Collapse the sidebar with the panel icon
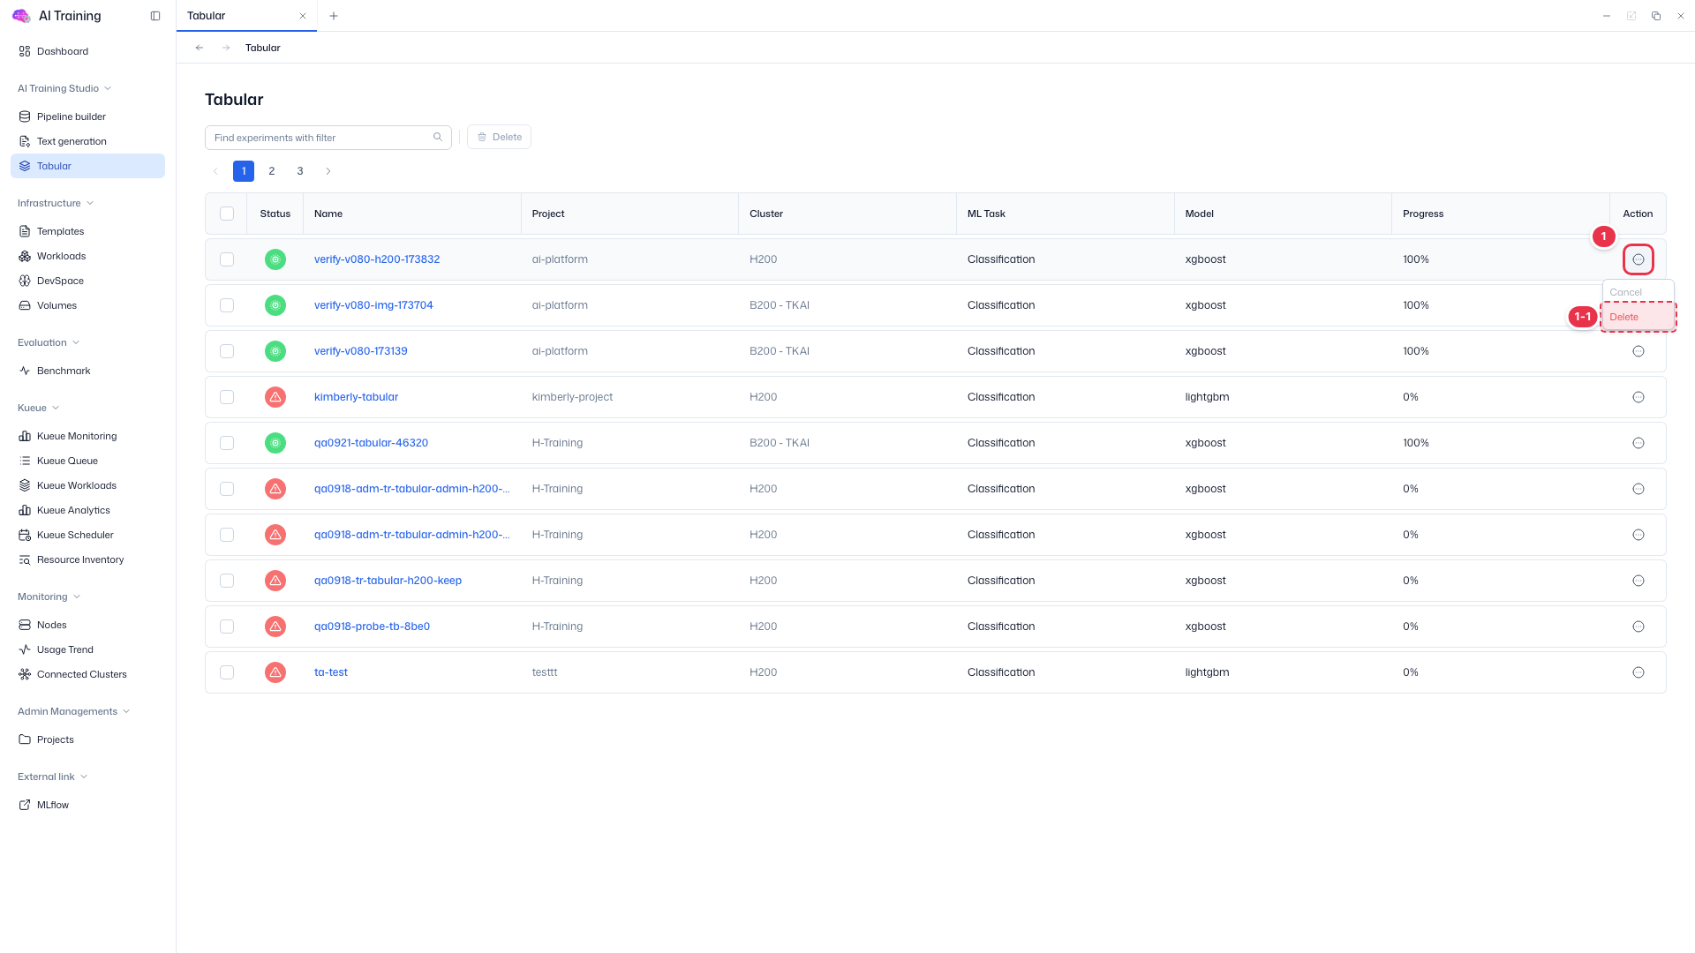The height and width of the screenshot is (953, 1695). point(155,16)
